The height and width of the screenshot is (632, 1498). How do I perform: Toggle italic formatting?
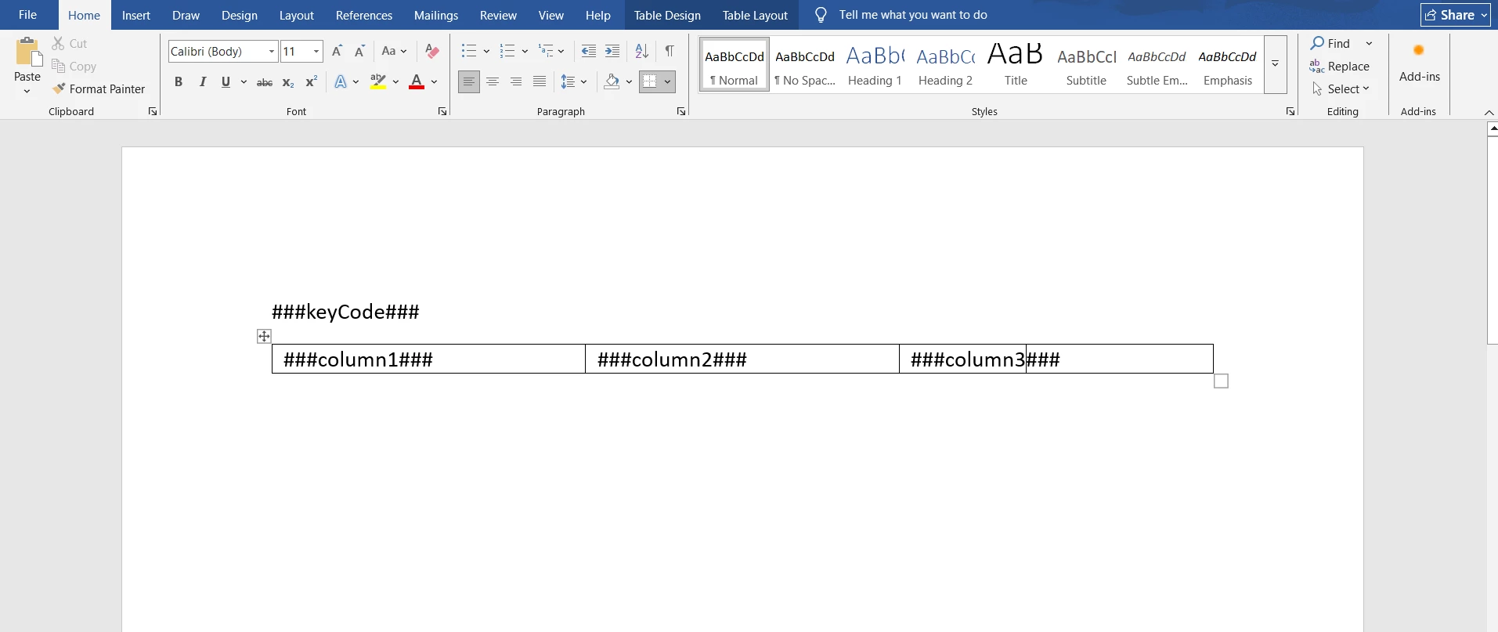(x=203, y=82)
